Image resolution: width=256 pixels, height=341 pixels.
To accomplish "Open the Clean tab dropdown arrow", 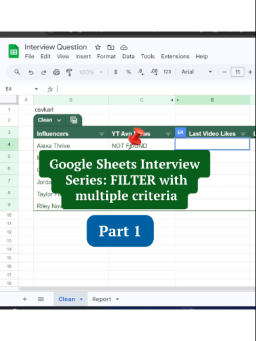I will point(81,299).
